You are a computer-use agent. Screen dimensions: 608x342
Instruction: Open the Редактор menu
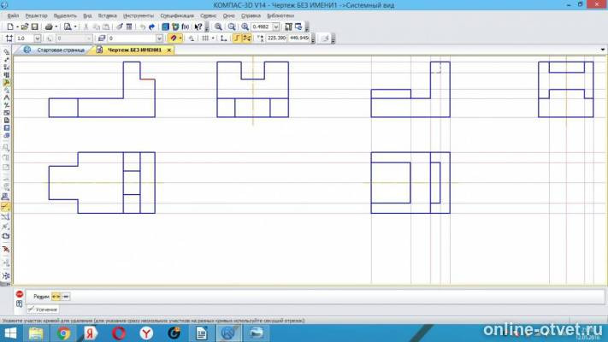coord(36,15)
